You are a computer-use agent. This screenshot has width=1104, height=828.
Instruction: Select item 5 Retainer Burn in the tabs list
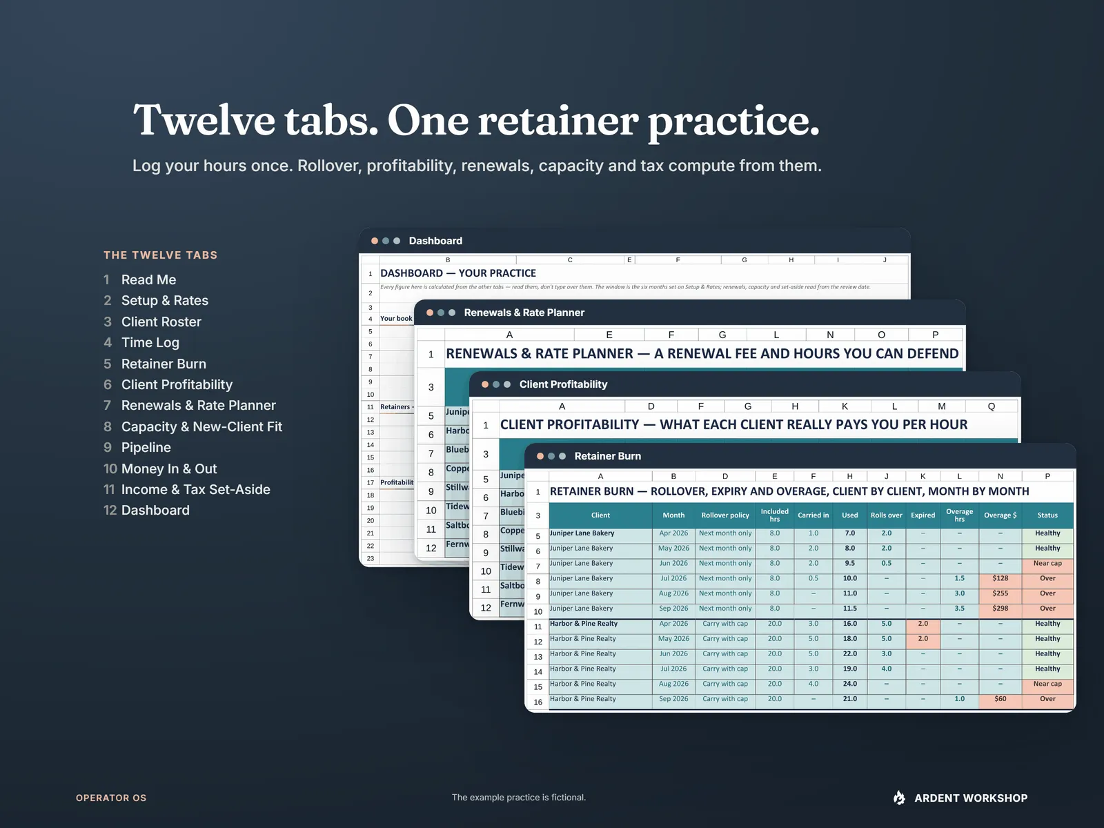coord(164,364)
